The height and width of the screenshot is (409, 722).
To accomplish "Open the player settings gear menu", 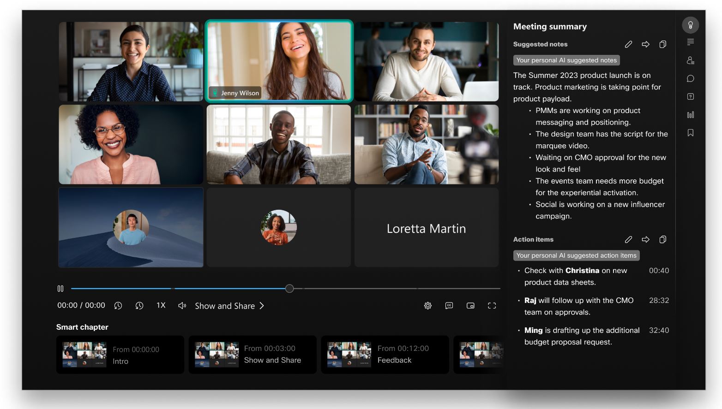I will (x=427, y=306).
